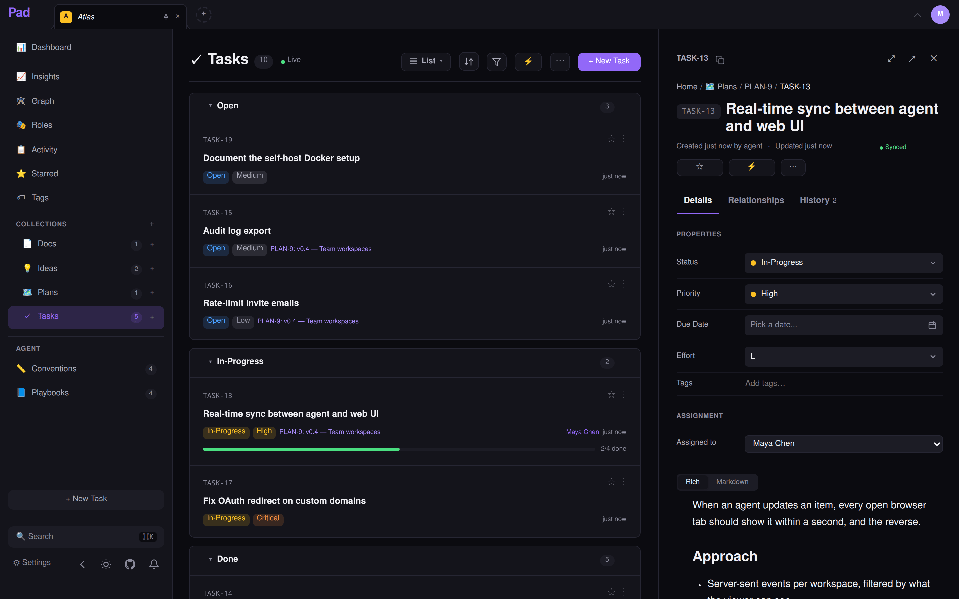This screenshot has width=959, height=599.
Task: Go to Plans in the breadcrumb
Action: tap(721, 87)
